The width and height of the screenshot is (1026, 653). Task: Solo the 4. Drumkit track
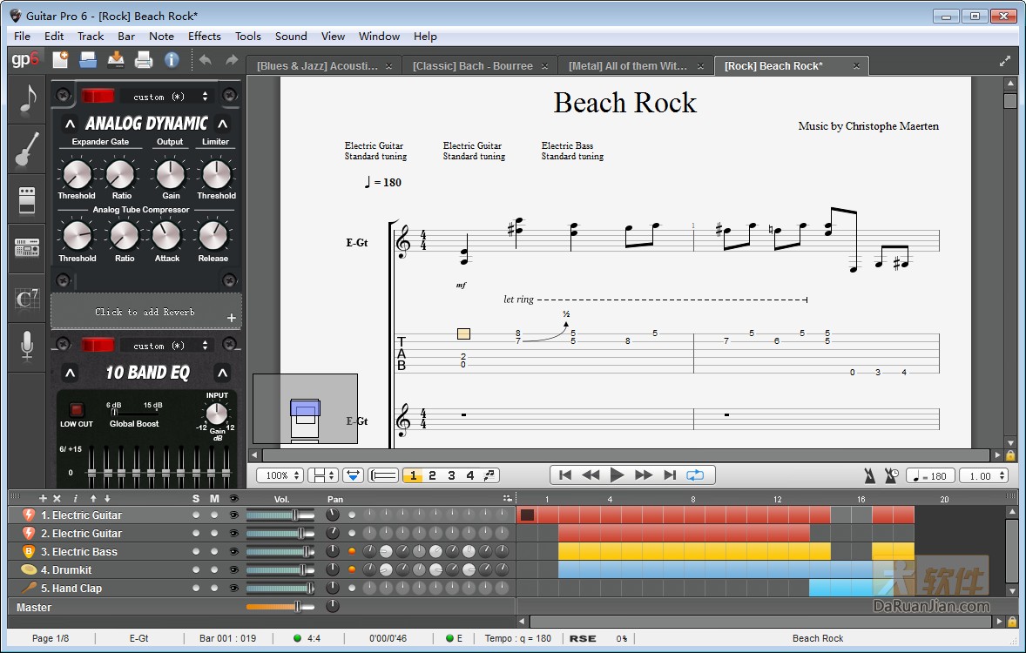coord(196,570)
